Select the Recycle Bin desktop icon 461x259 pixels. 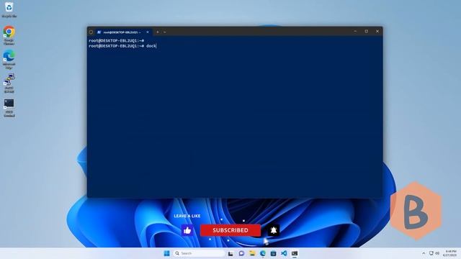(x=9, y=9)
